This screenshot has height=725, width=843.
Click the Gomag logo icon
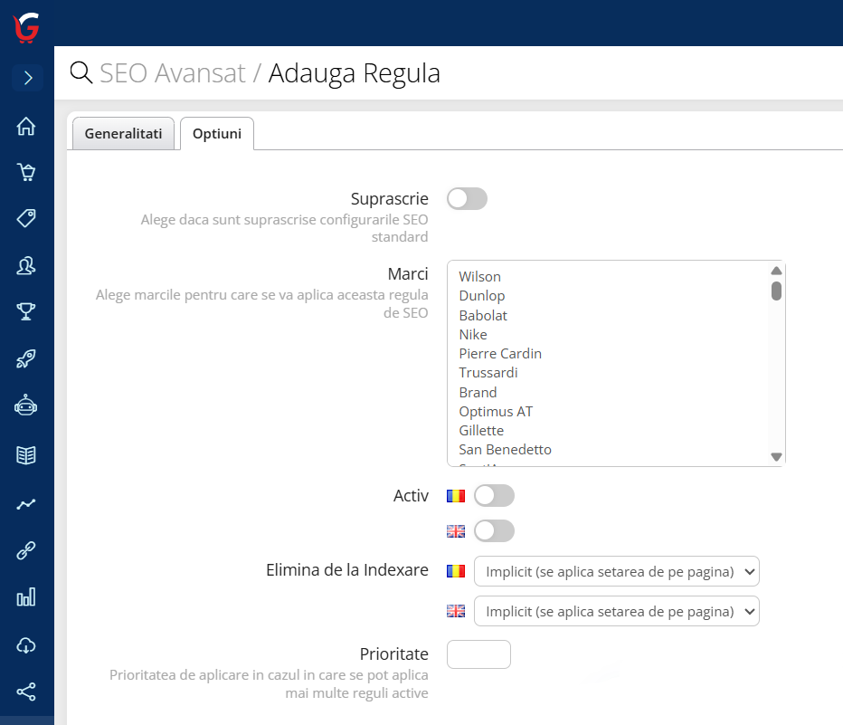click(26, 27)
